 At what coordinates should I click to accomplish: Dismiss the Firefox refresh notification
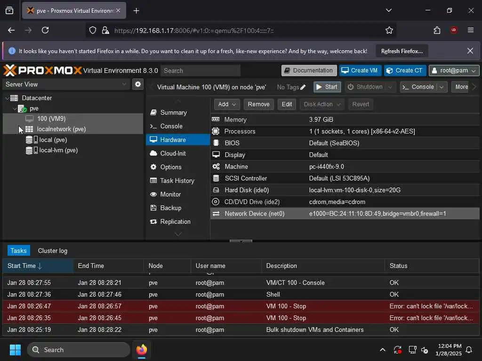click(470, 51)
